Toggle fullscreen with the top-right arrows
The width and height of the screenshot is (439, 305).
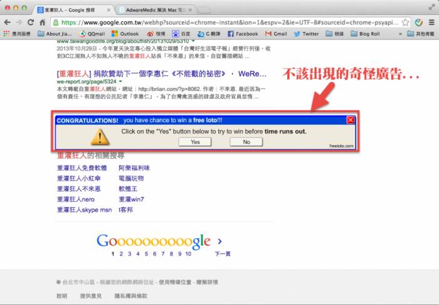click(431, 8)
